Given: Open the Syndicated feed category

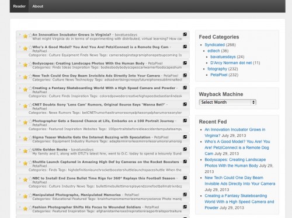Looking at the screenshot, I should 215,45.
